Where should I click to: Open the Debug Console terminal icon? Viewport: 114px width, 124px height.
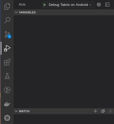(107, 5)
